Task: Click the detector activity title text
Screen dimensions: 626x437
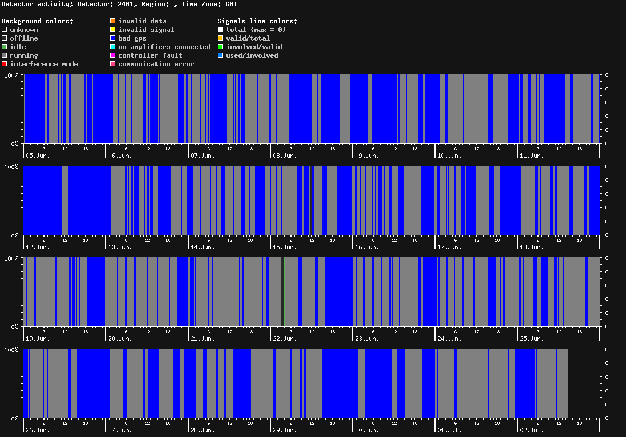Action: pyautogui.click(x=119, y=4)
